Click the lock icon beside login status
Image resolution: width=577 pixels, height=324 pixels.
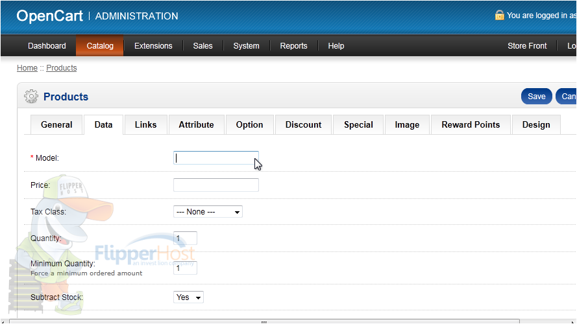(x=499, y=15)
